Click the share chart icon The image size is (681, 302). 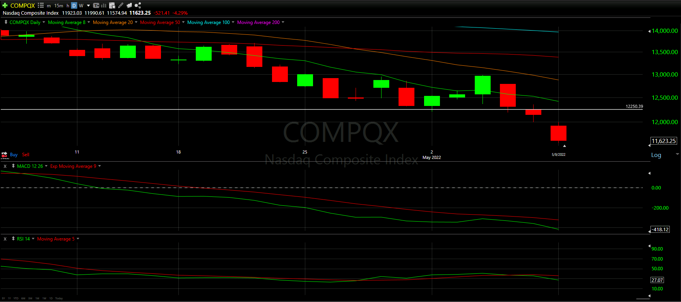[x=138, y=5]
